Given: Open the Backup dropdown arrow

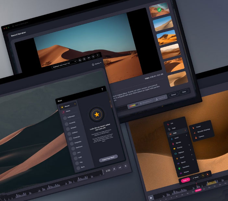Looking at the screenshot, I should (101, 63).
